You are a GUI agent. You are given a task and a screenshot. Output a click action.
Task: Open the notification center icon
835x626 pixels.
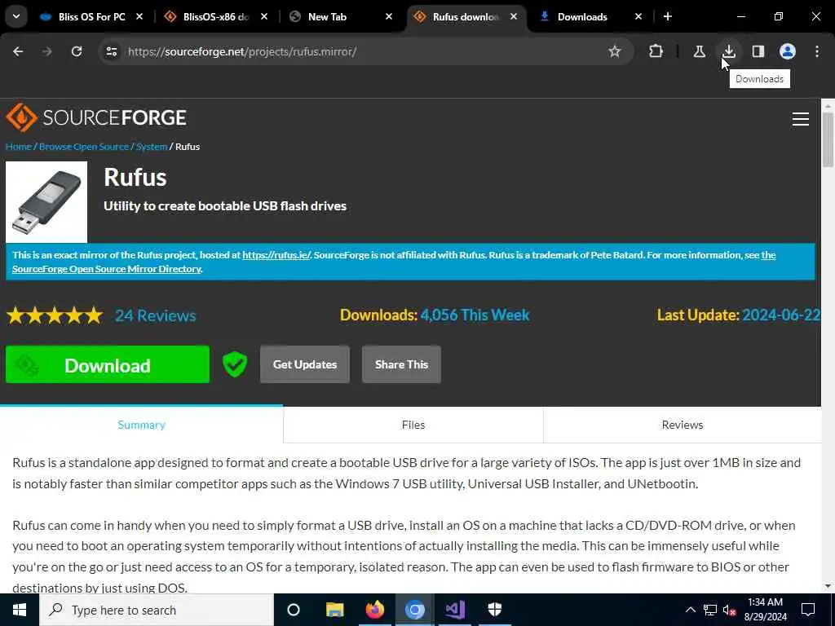808,610
